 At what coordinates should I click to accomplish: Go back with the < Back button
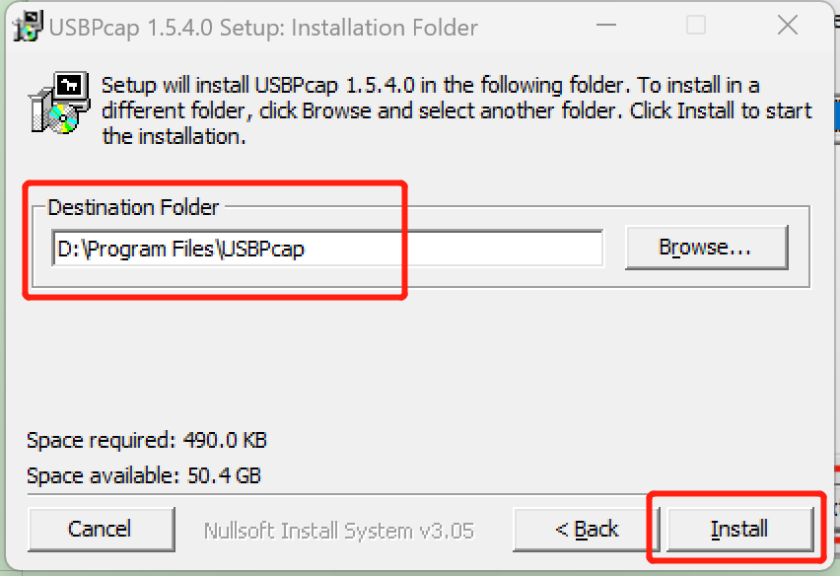pos(586,530)
